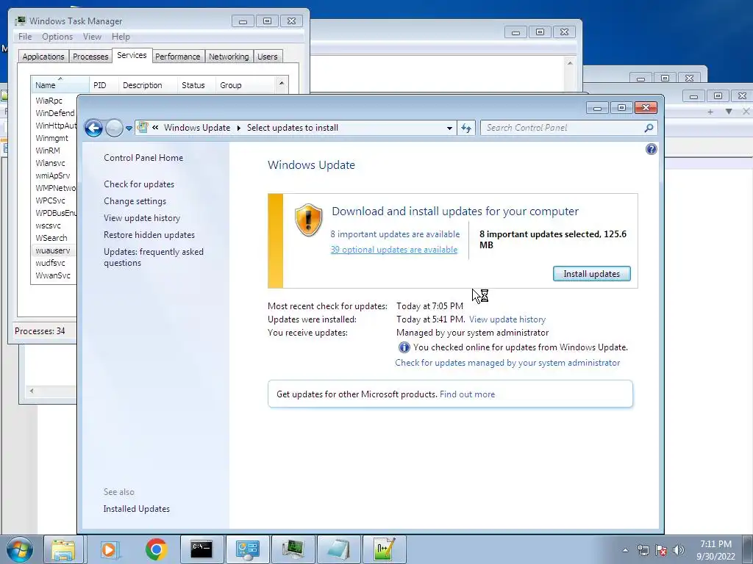Open Google Chrome from taskbar
Screen dimensions: 753x564
[156, 549]
